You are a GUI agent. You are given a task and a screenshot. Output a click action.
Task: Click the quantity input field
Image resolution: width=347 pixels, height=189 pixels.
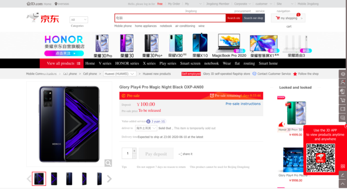tap(127, 153)
